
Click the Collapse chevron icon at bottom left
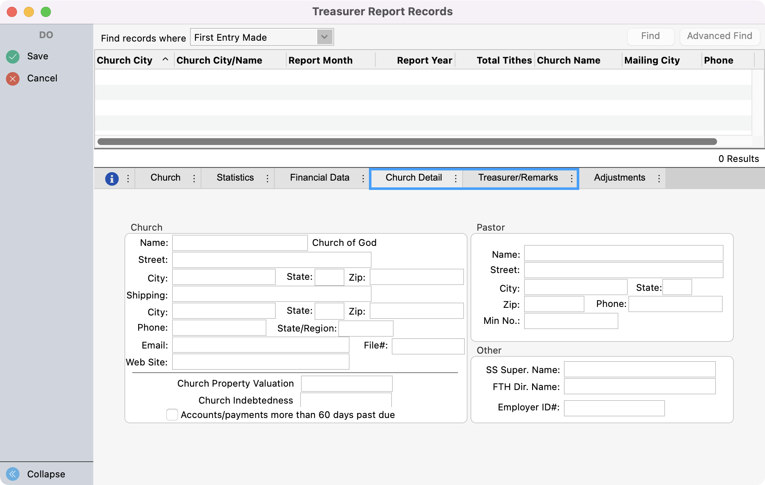[13, 474]
